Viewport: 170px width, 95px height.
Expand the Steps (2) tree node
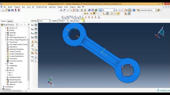[x=6, y=35]
